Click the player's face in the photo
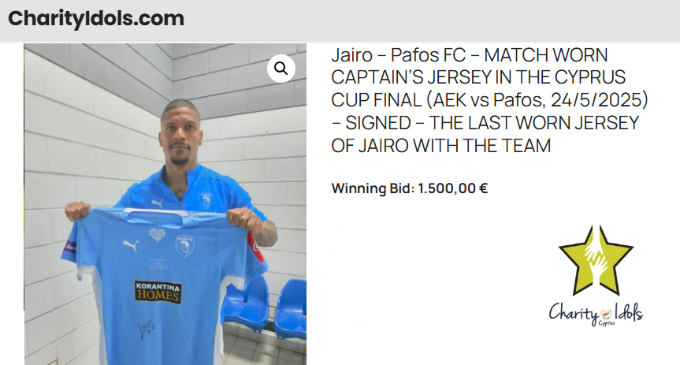This screenshot has height=365, width=680. [x=180, y=135]
